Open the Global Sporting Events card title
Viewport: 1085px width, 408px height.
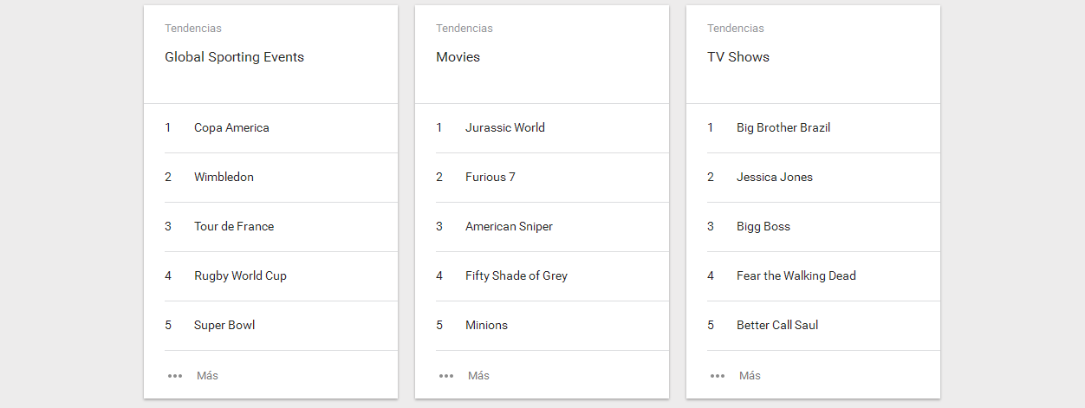[x=234, y=57]
